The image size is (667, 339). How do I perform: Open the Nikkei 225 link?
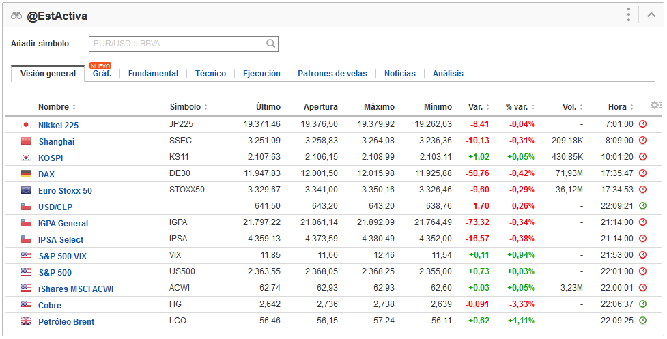click(58, 126)
